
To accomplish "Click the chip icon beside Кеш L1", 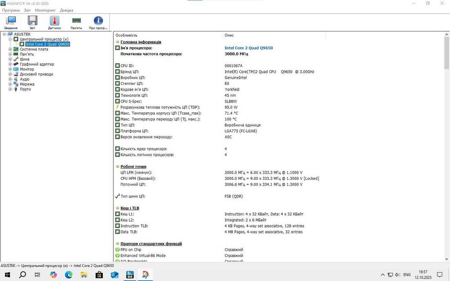I will click(117, 214).
